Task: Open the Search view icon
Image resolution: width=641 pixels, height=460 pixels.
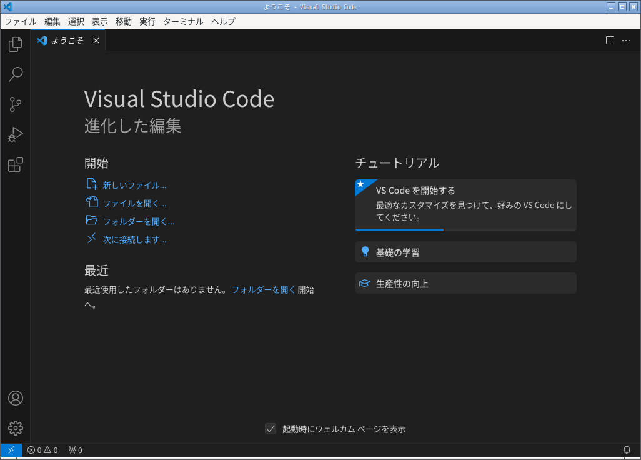Action: click(15, 74)
